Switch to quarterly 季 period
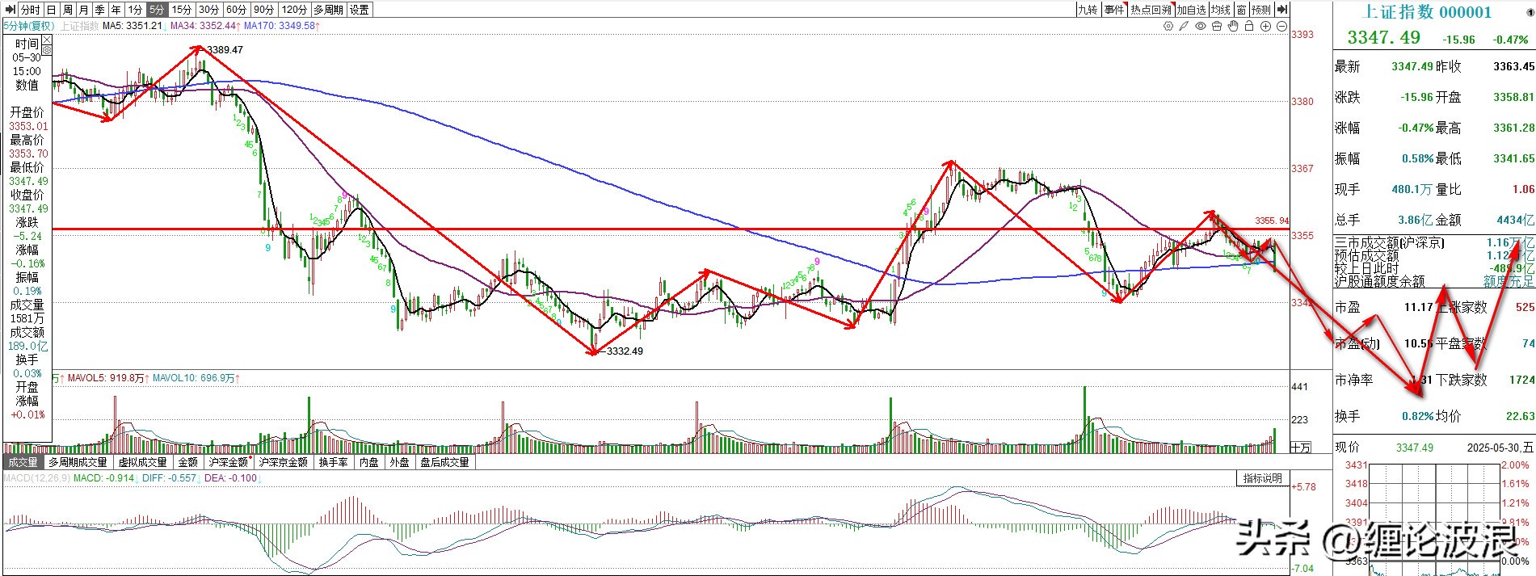This screenshot has width=1536, height=576. coord(100,10)
